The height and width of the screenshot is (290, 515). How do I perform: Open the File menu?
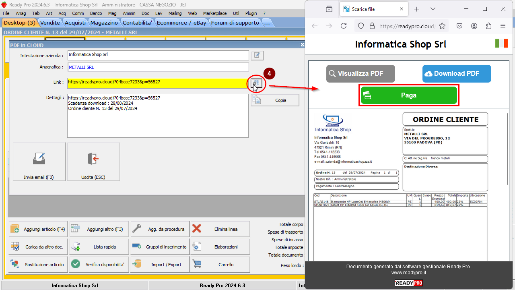pyautogui.click(x=6, y=13)
